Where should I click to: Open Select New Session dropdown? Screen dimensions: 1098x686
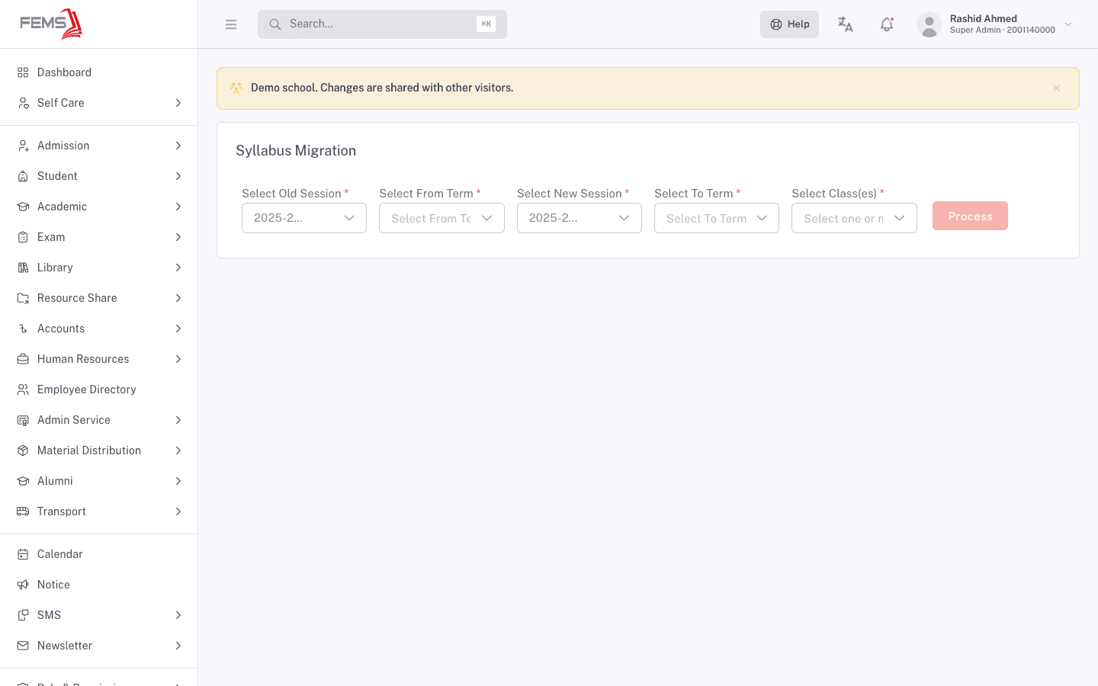(x=579, y=218)
